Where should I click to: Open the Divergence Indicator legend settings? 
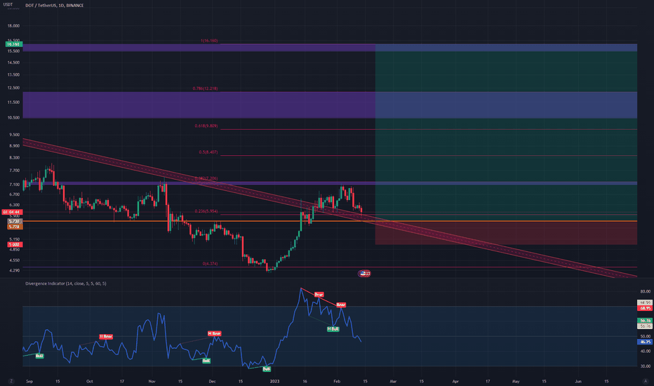pos(65,284)
